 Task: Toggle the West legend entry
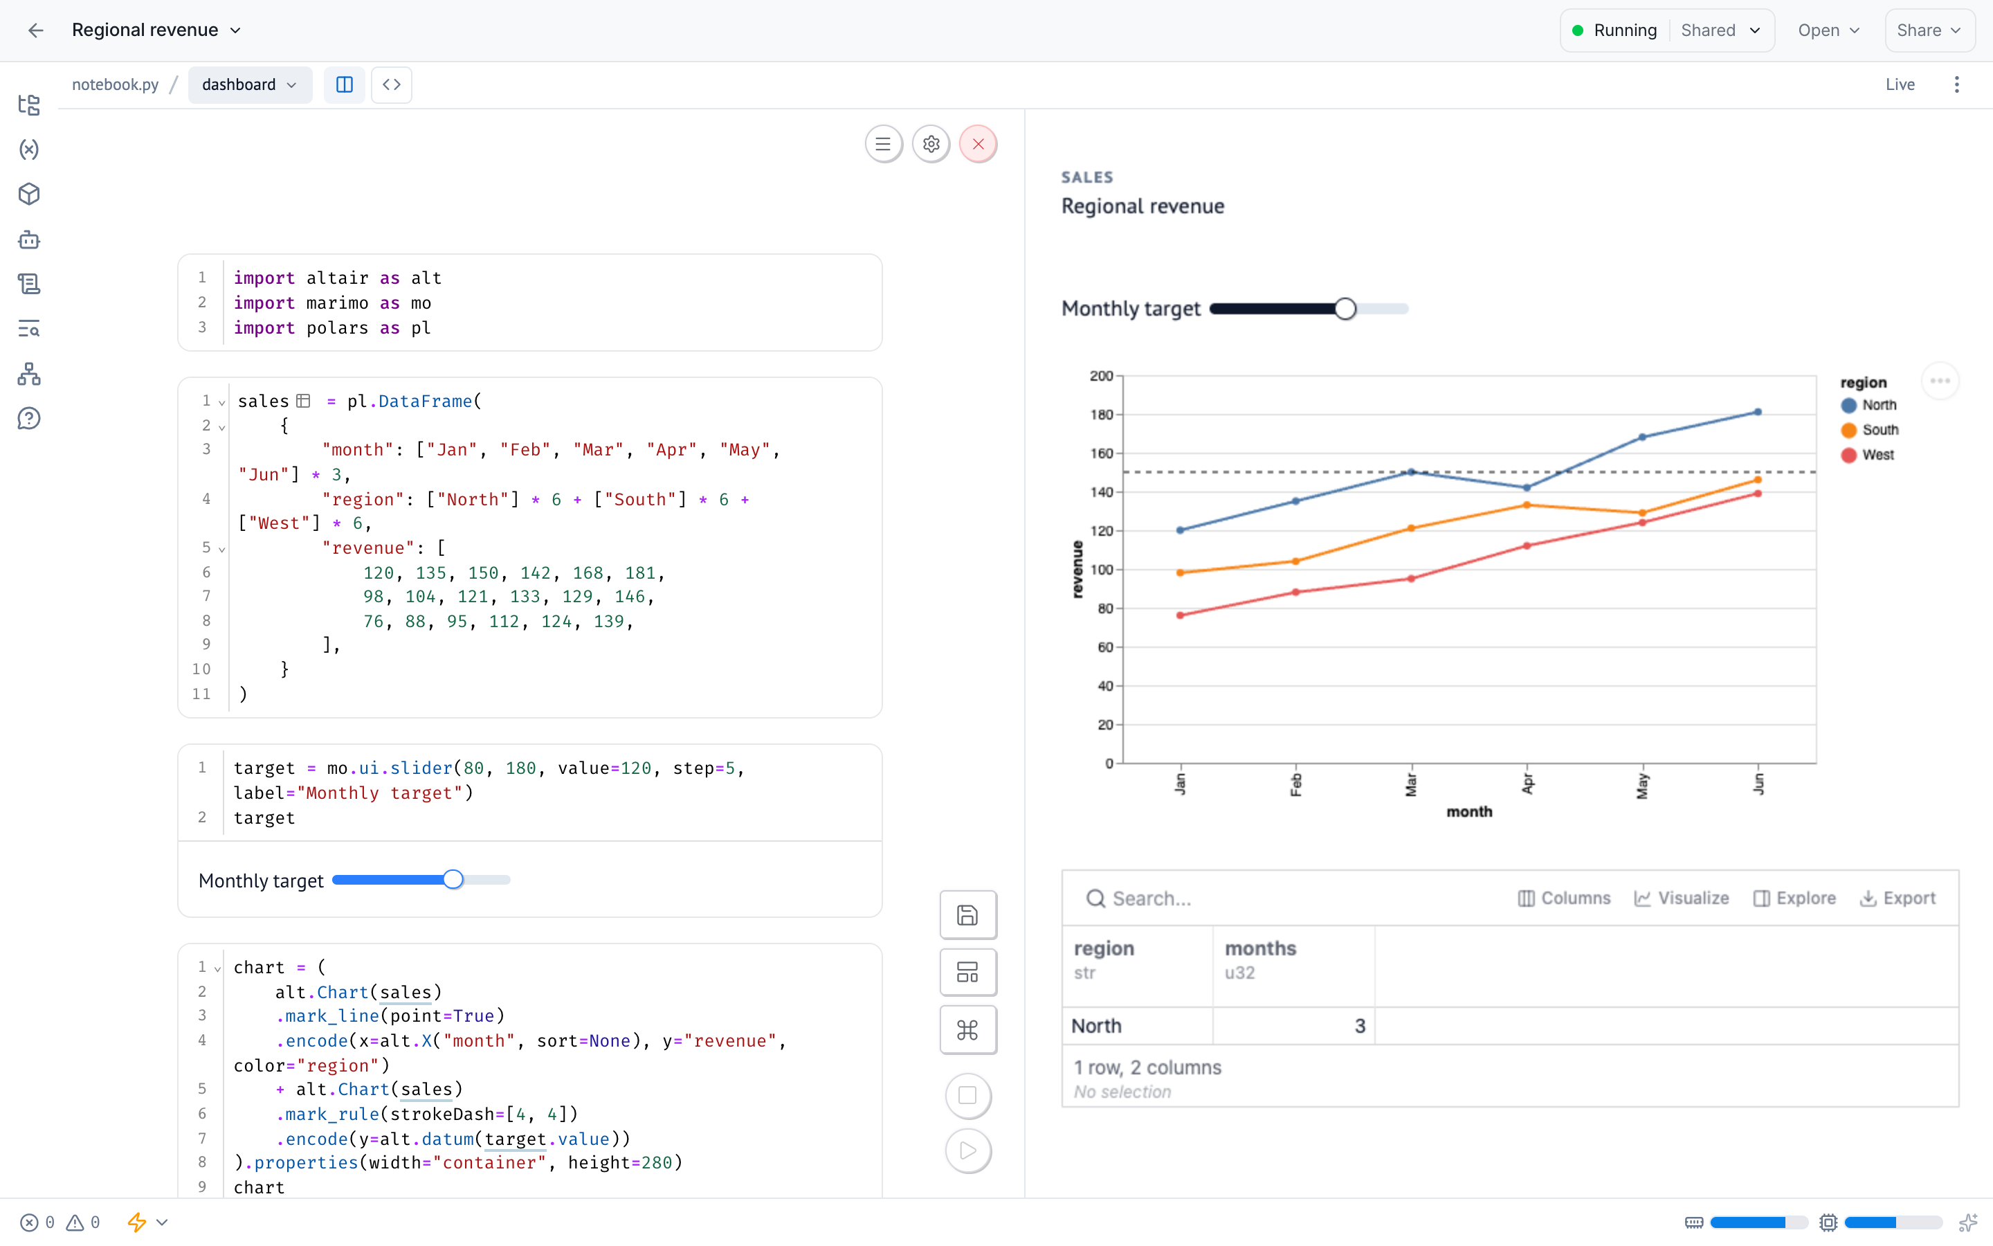coord(1867,455)
